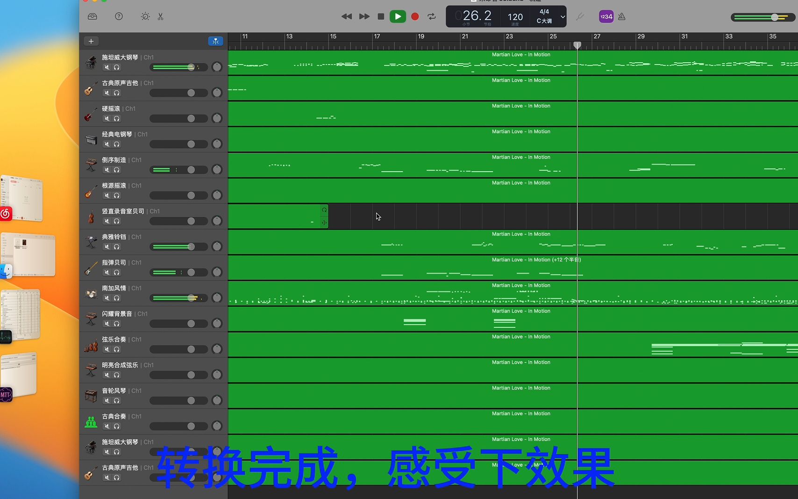Toggle the blue catch-playhead icon above tracks
The width and height of the screenshot is (798, 499).
click(x=215, y=41)
